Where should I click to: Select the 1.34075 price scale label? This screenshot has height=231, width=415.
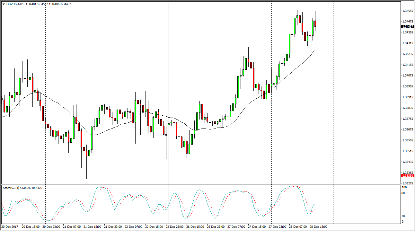pyautogui.click(x=407, y=76)
